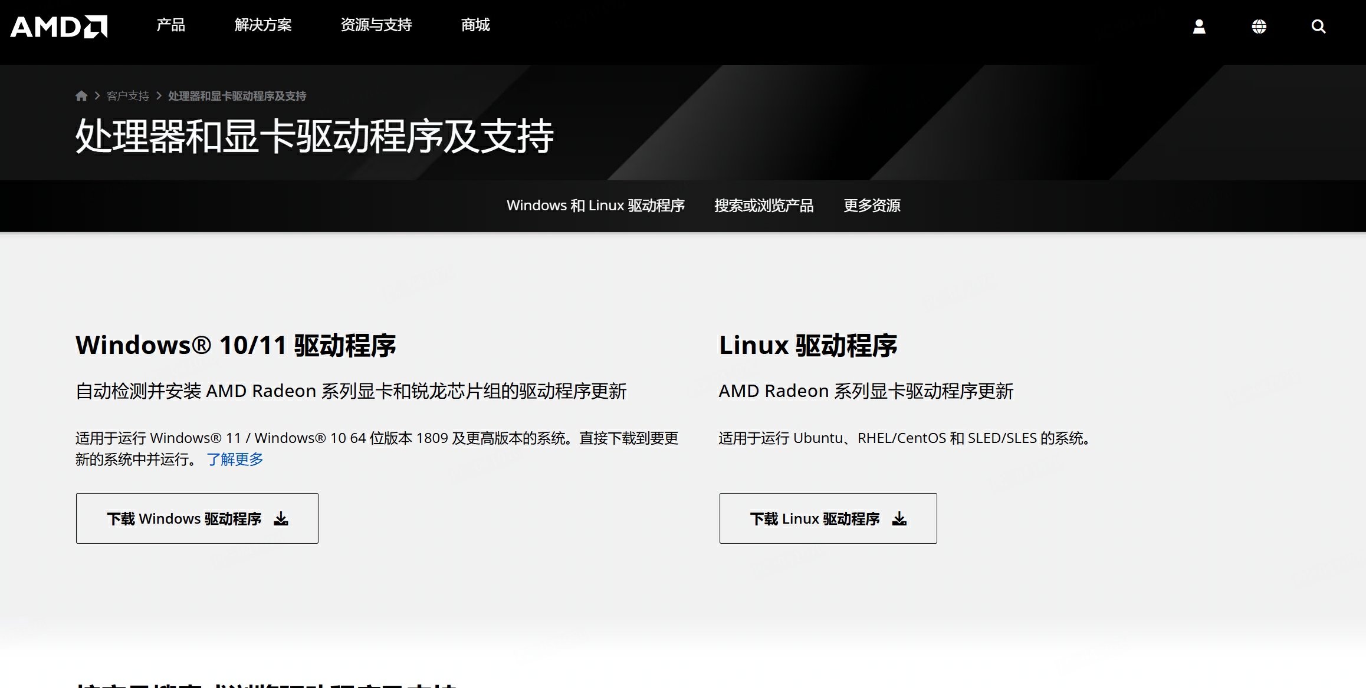
Task: Open the 产品 menu
Action: tap(170, 25)
